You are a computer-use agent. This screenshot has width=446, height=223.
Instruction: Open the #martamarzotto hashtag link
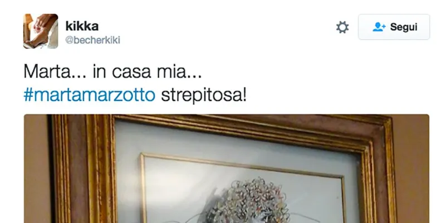click(x=89, y=95)
